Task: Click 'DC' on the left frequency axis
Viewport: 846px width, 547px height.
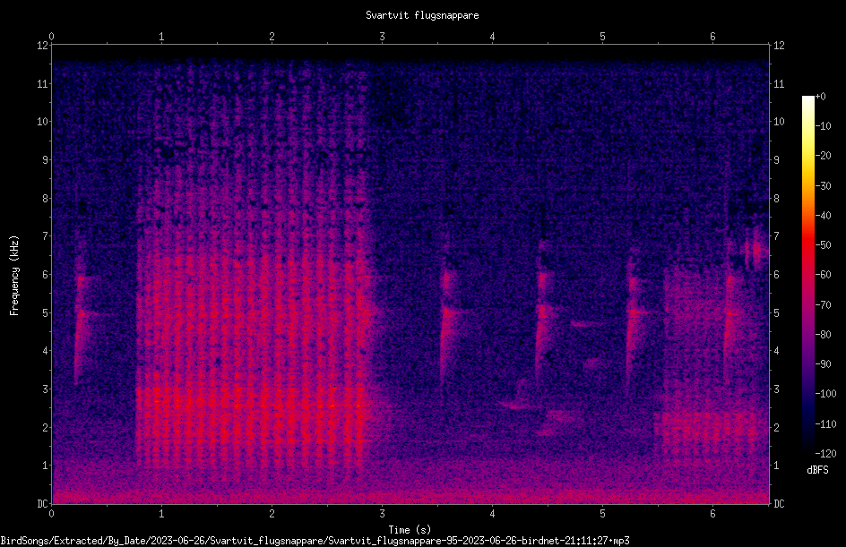Action: (42, 504)
